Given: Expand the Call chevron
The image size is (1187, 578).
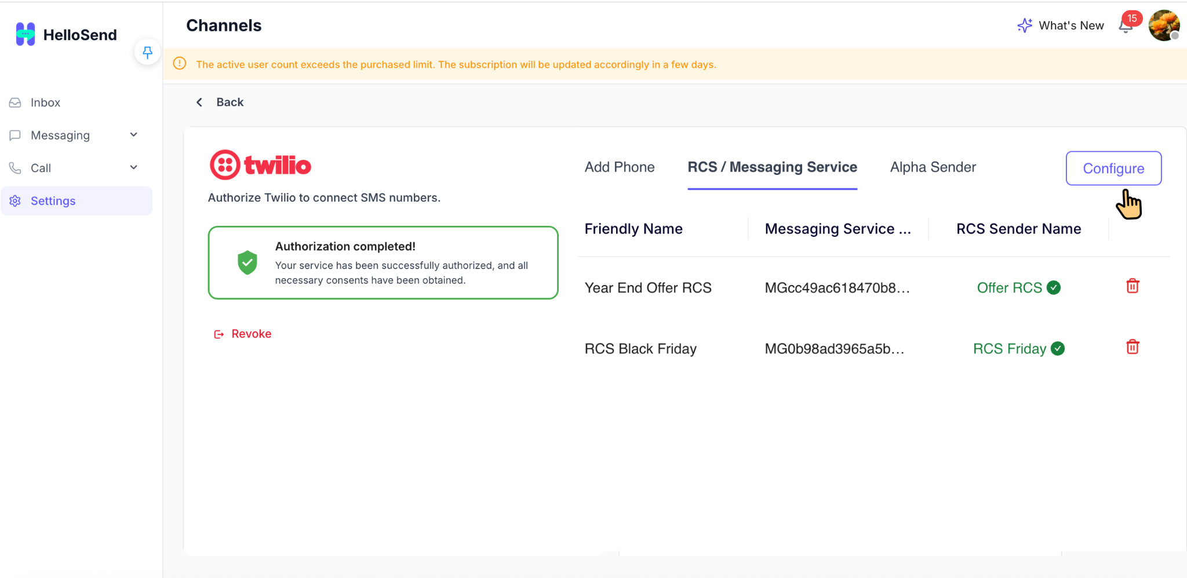Looking at the screenshot, I should pos(134,167).
